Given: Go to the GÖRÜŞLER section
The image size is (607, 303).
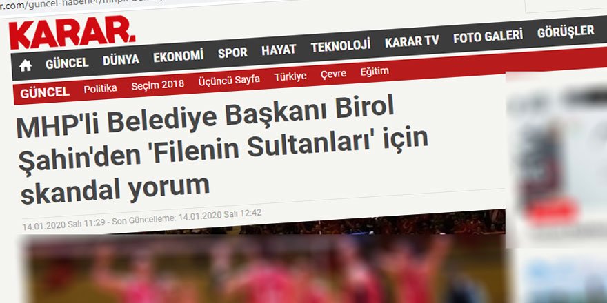Looking at the screenshot, I should (x=565, y=32).
